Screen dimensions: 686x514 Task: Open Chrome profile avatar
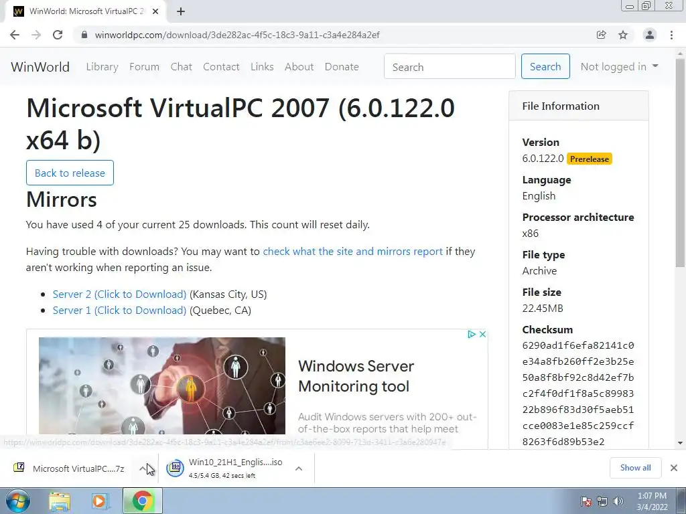[x=650, y=35]
